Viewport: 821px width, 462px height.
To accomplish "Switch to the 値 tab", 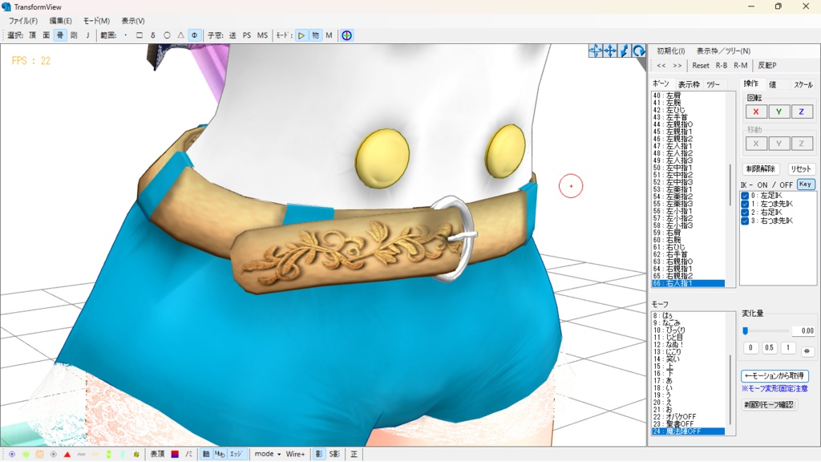I will coord(772,84).
